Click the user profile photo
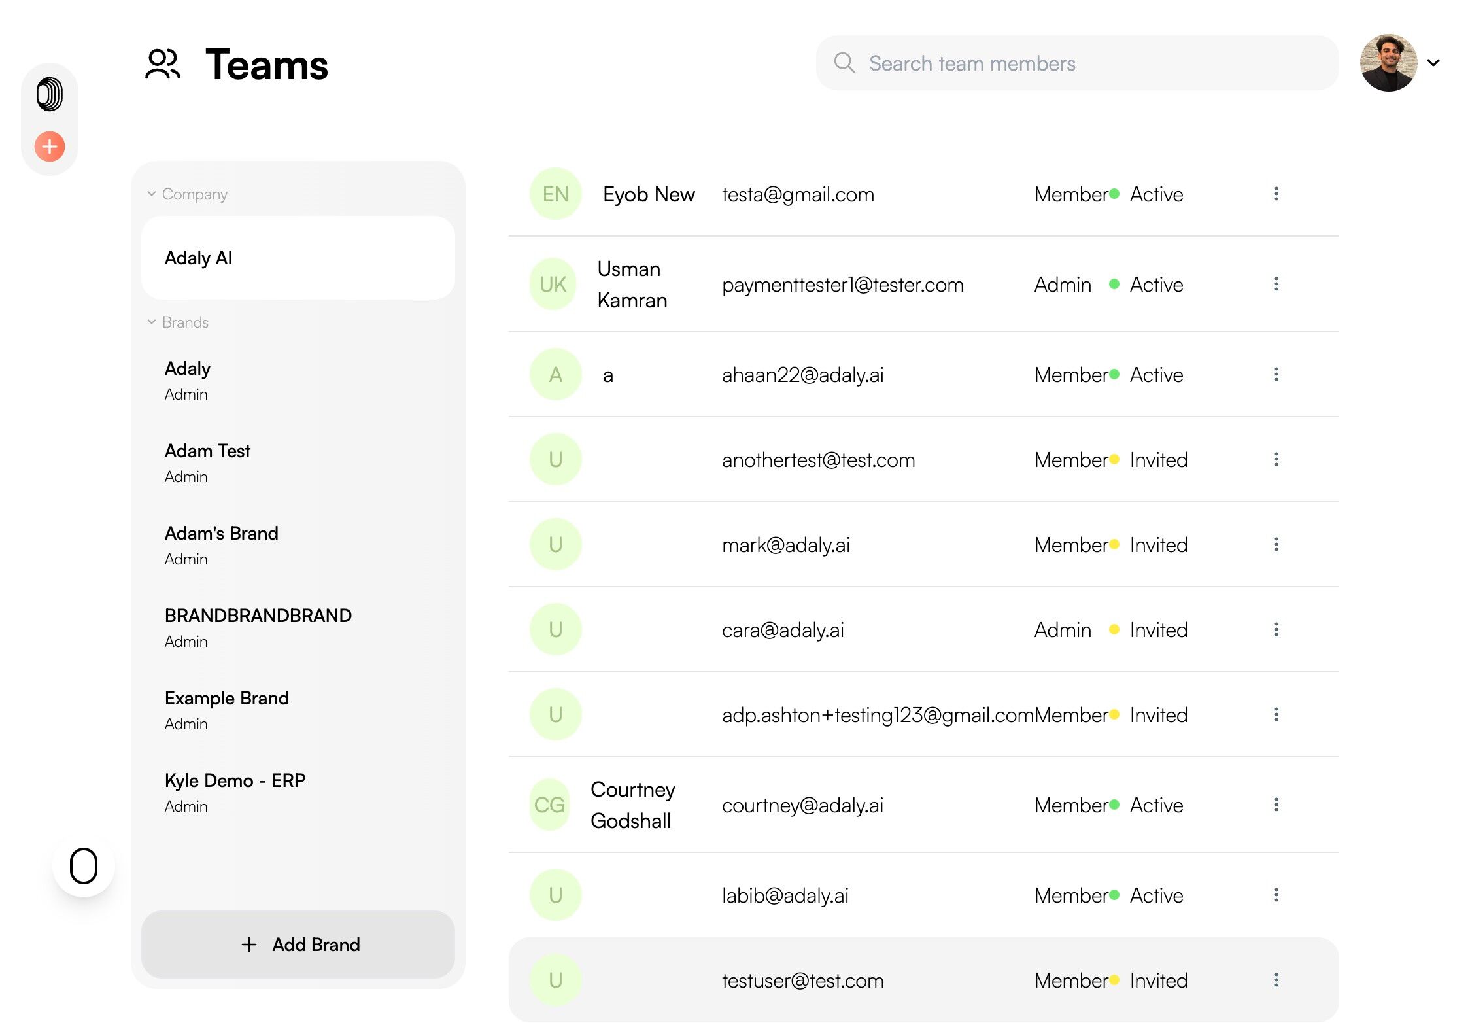 point(1388,63)
